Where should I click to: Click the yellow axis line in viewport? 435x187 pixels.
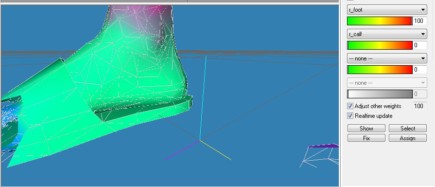click(215, 150)
